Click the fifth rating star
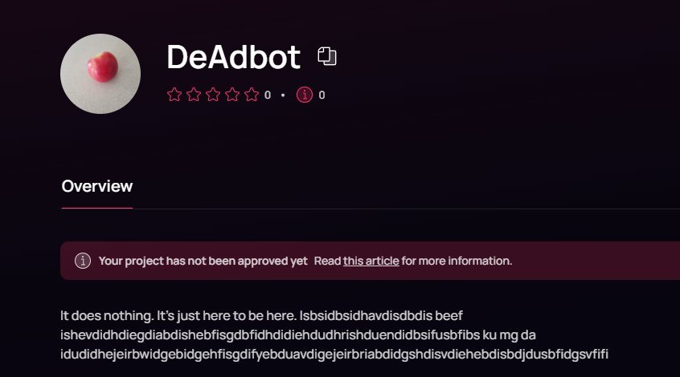Viewport: 680px width, 377px height. pyautogui.click(x=252, y=95)
